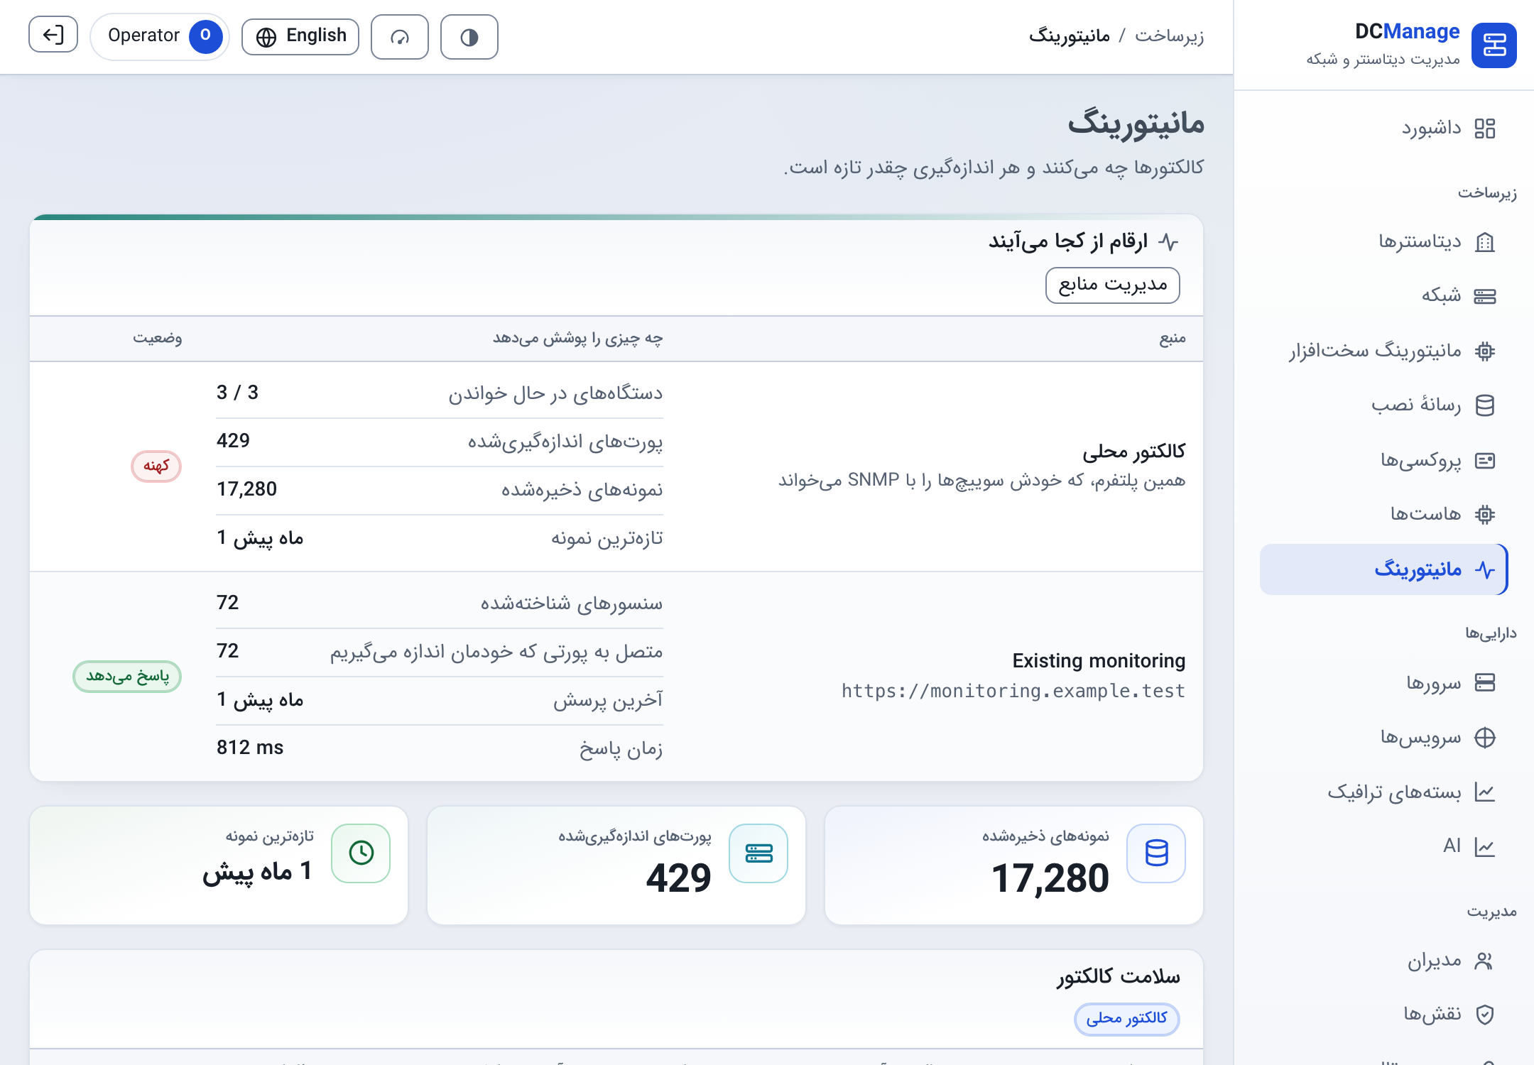Click the سرورها server icon
The image size is (1534, 1065).
click(1484, 682)
